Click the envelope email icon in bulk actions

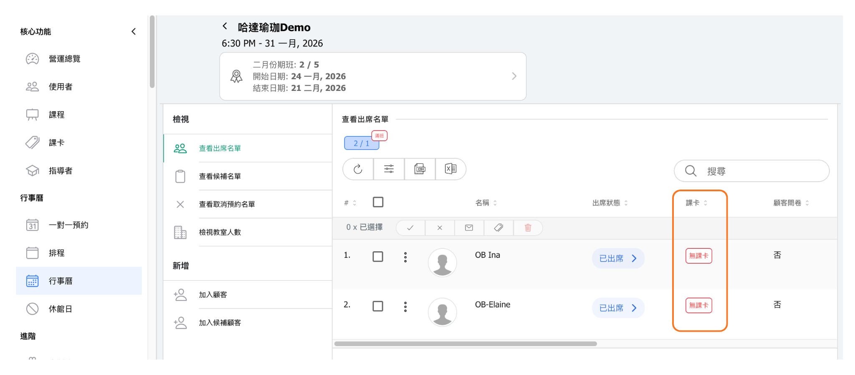[x=469, y=228]
